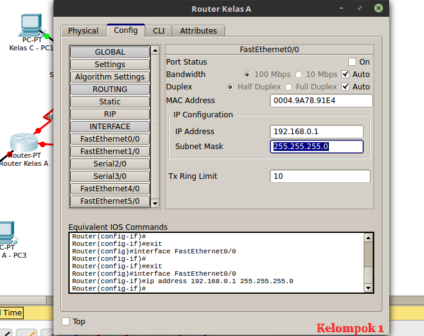Toggle the Bandwidth Auto checkbox
Screen dimensions: 424x336
tap(345, 75)
